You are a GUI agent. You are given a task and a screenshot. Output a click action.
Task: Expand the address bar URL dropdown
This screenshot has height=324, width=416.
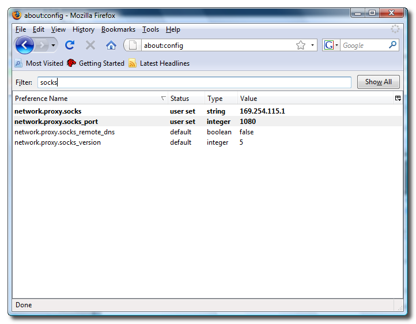coord(313,45)
